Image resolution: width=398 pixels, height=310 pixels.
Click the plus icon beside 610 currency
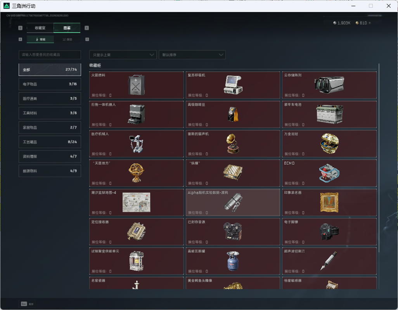[x=370, y=23]
